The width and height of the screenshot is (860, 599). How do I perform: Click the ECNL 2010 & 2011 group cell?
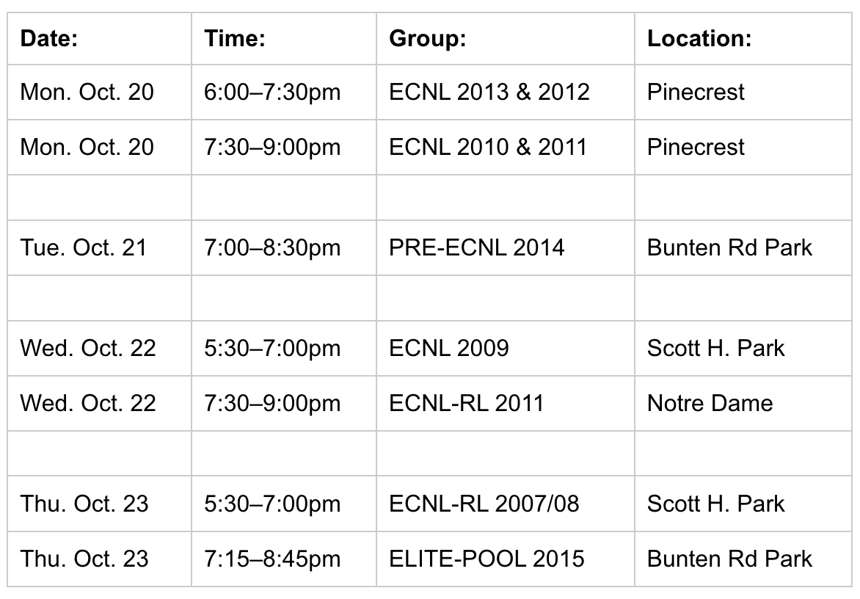(488, 147)
